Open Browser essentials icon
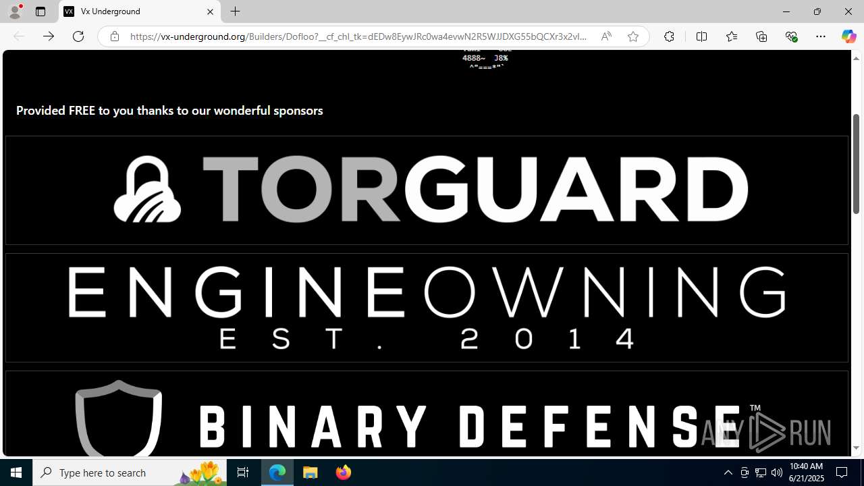The width and height of the screenshot is (864, 486). [x=791, y=36]
